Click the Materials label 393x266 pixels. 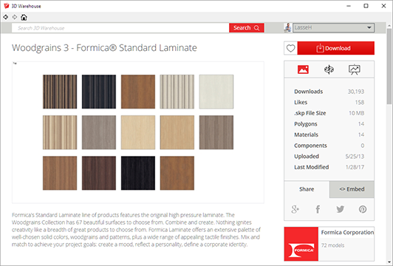pyautogui.click(x=306, y=134)
